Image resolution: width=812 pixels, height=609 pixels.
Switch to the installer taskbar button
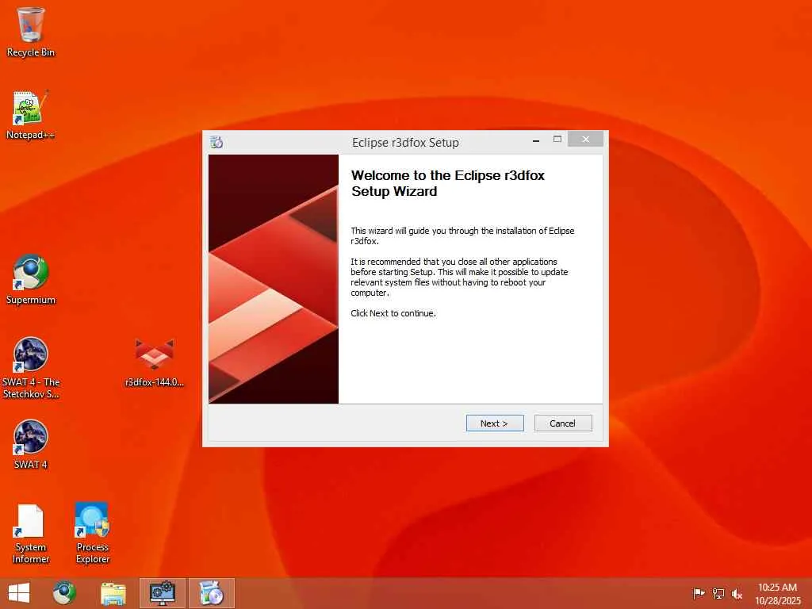click(211, 593)
